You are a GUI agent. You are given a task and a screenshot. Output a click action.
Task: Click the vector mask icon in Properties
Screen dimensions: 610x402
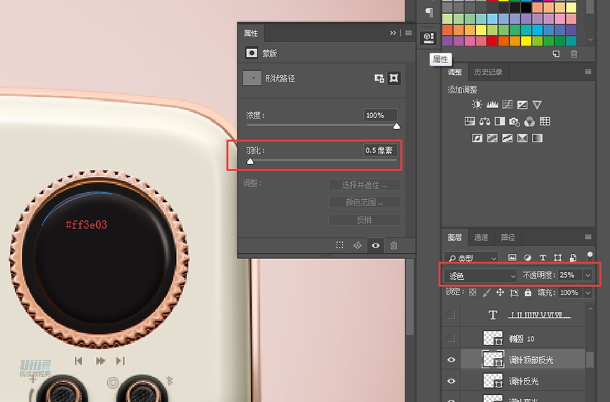click(x=394, y=79)
